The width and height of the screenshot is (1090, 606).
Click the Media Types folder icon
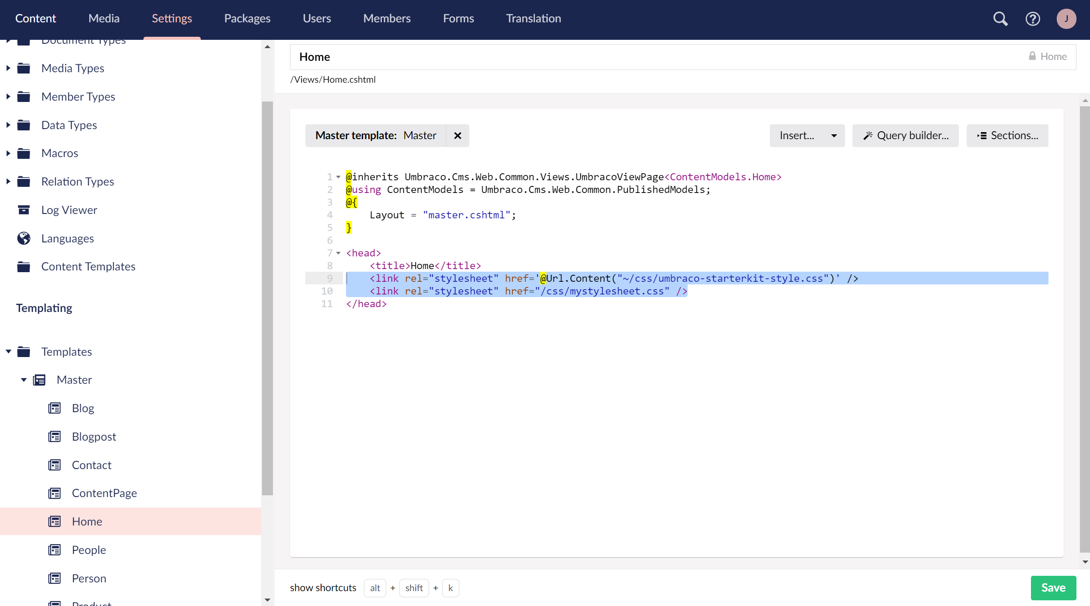tap(24, 68)
